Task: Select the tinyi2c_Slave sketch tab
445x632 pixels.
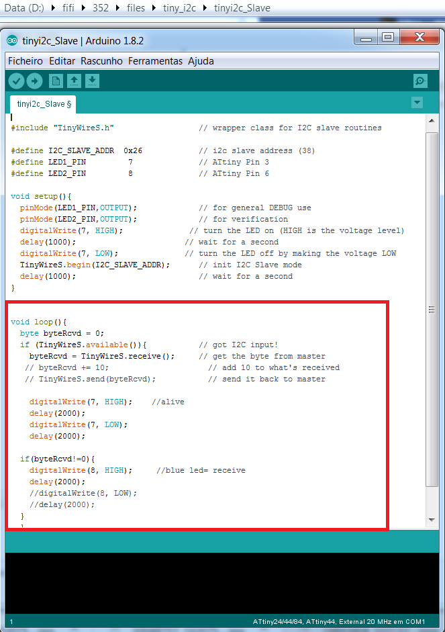Action: tap(43, 104)
